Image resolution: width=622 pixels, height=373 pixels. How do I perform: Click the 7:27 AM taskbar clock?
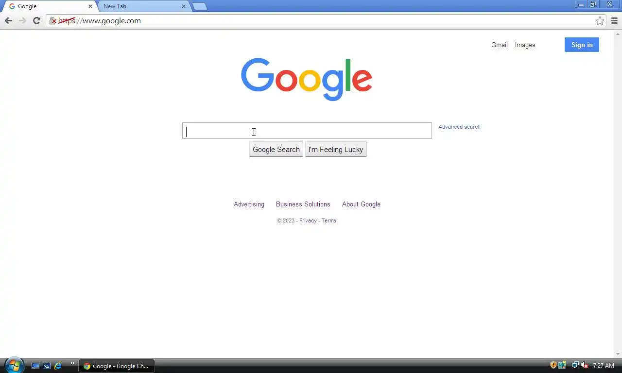(604, 366)
